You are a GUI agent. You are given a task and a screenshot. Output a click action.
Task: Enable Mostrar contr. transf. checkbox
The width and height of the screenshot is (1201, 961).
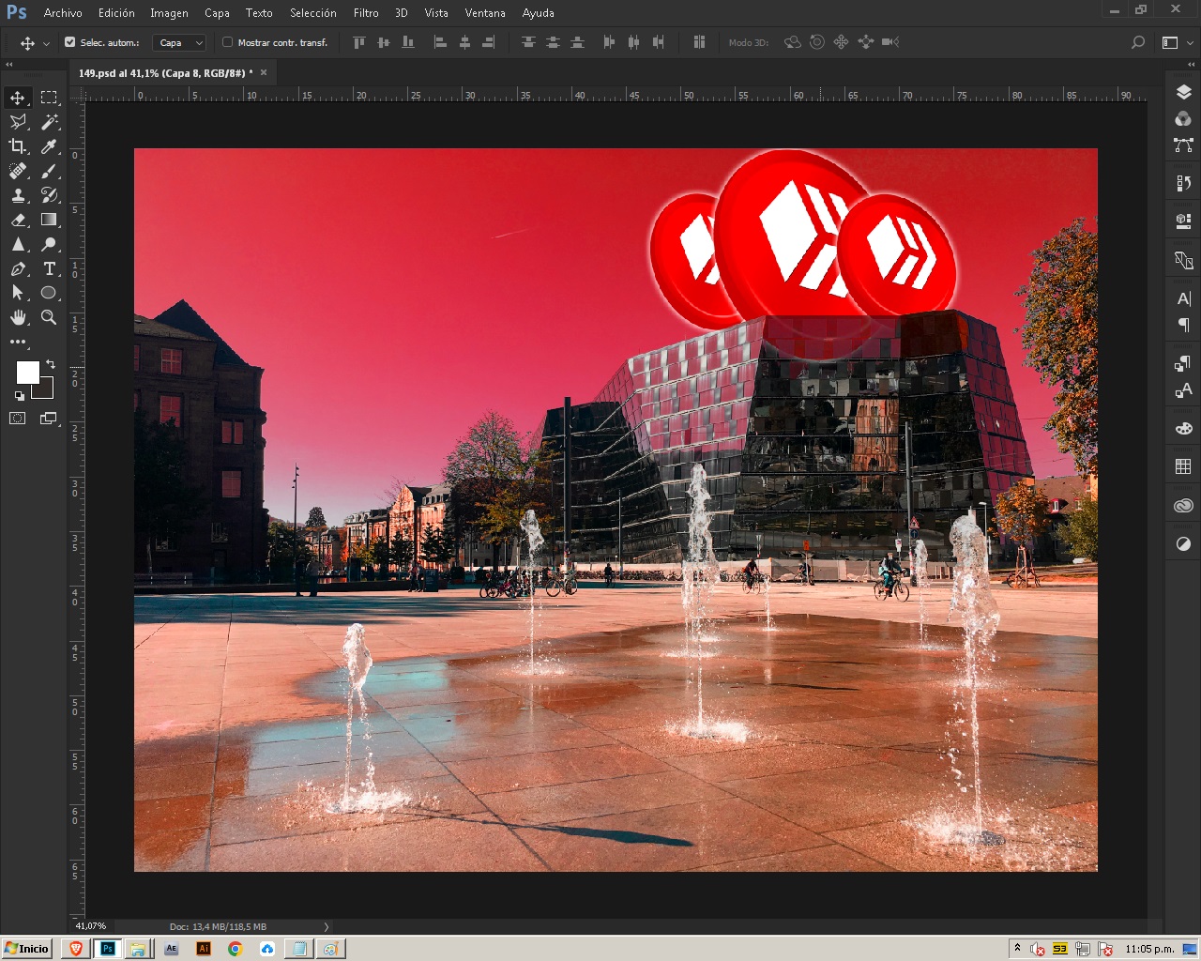tap(227, 42)
